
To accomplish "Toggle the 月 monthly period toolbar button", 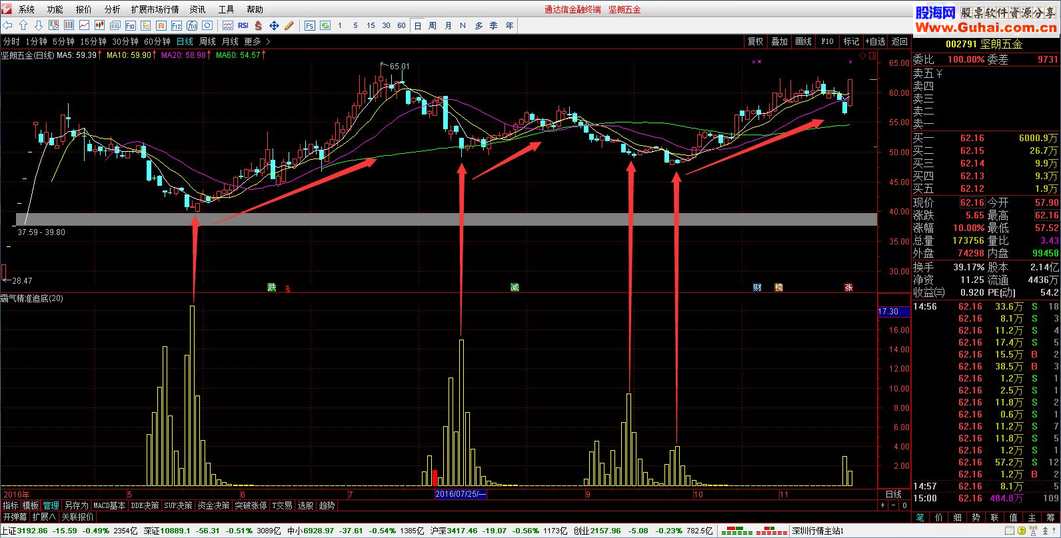I will click(x=448, y=25).
